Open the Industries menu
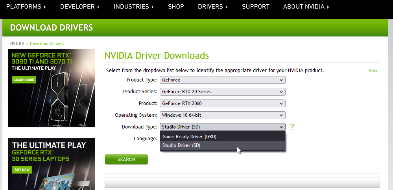 point(134,7)
